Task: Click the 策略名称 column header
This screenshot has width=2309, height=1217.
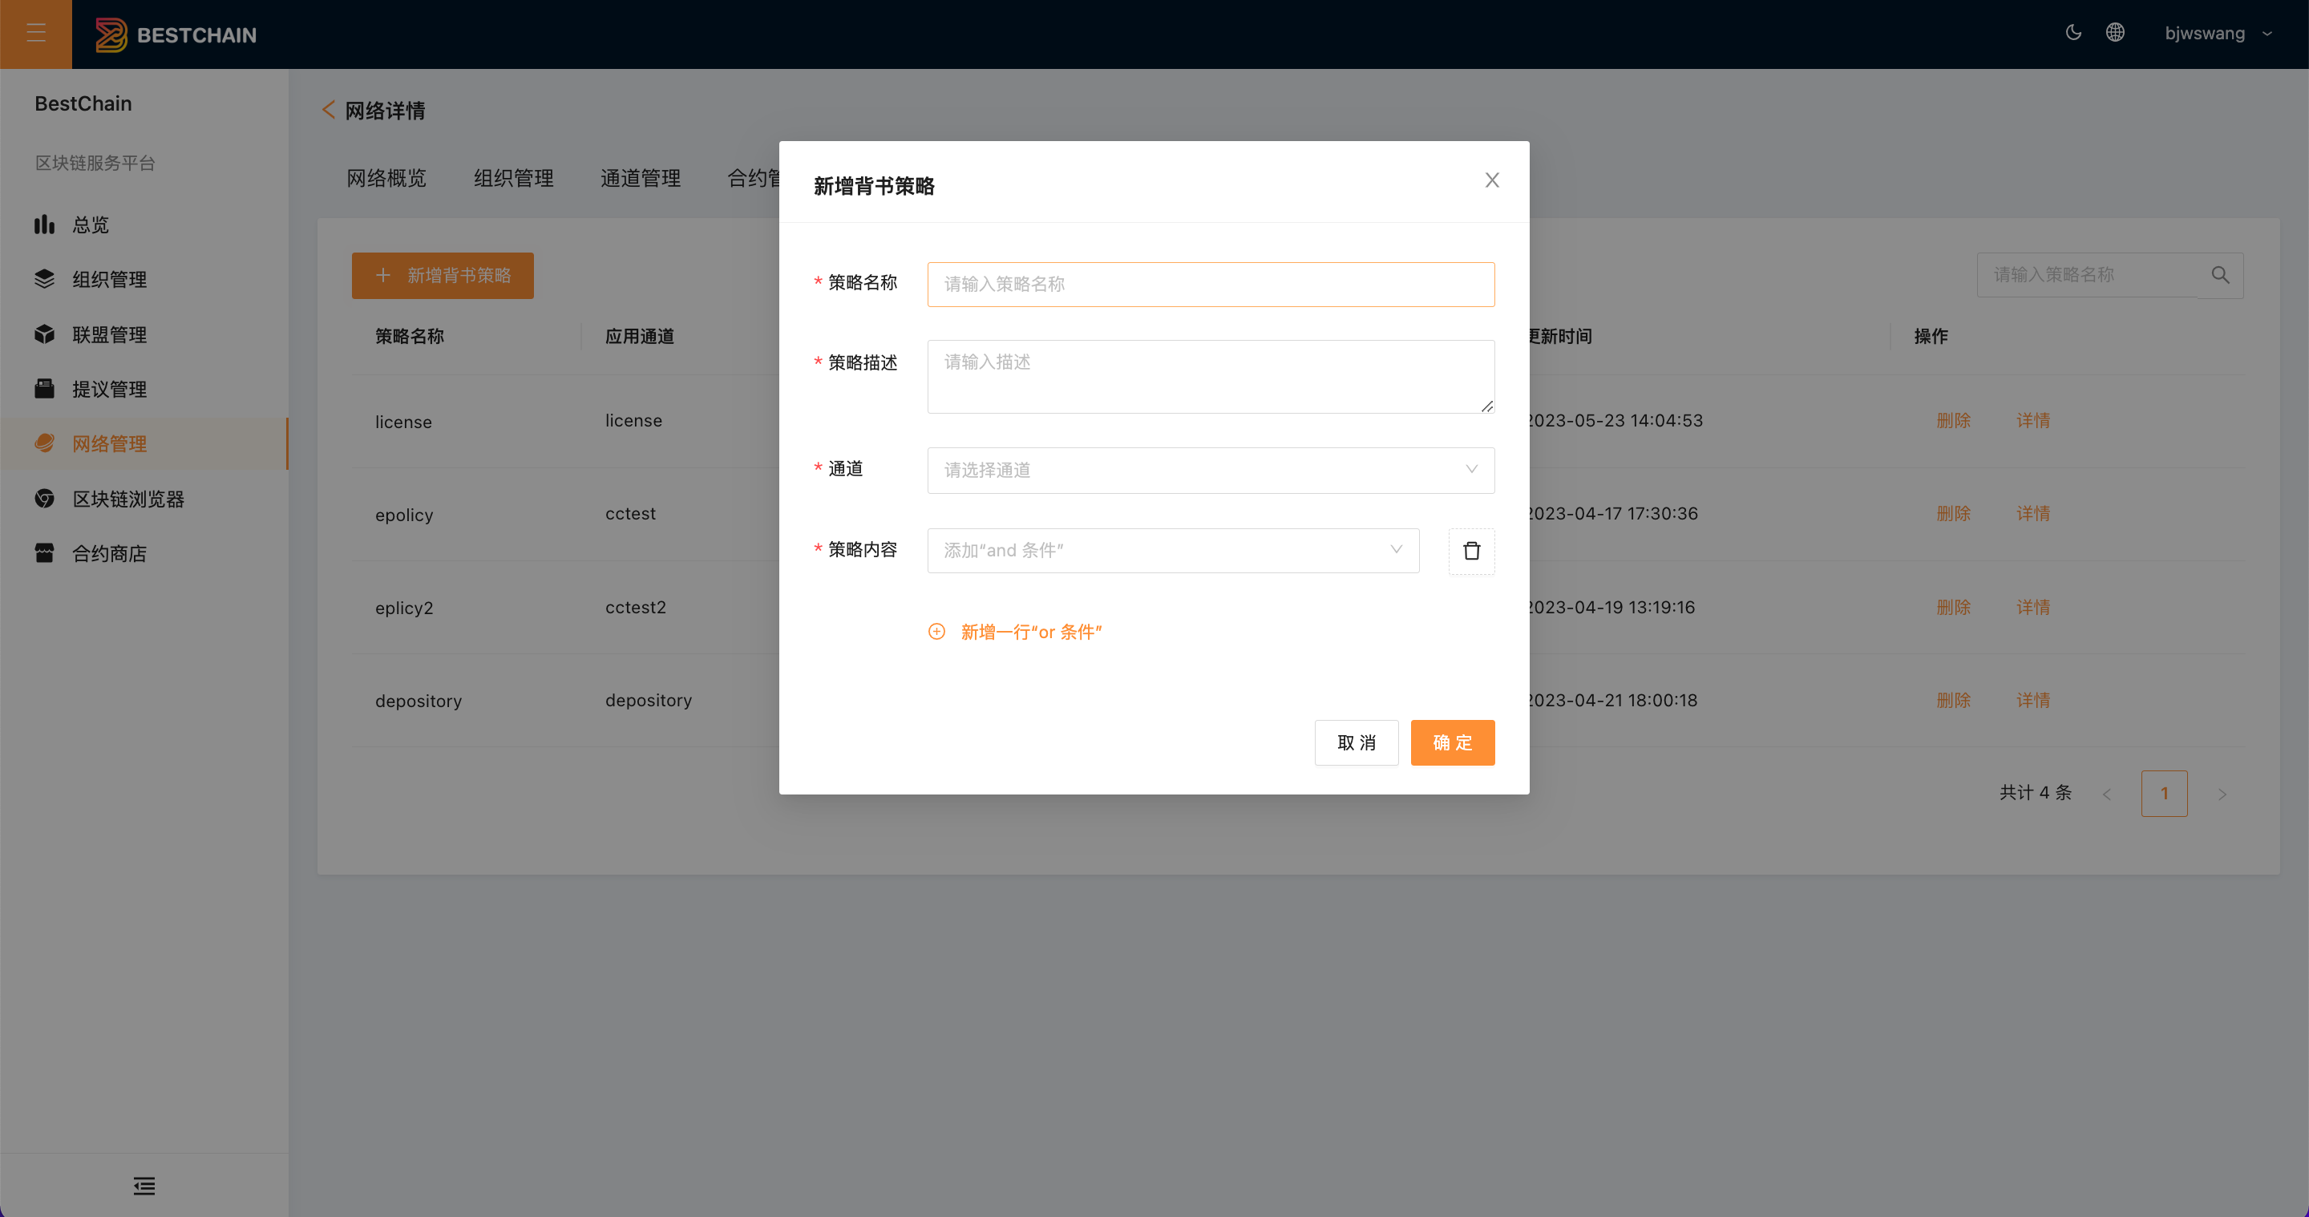Action: 410,336
